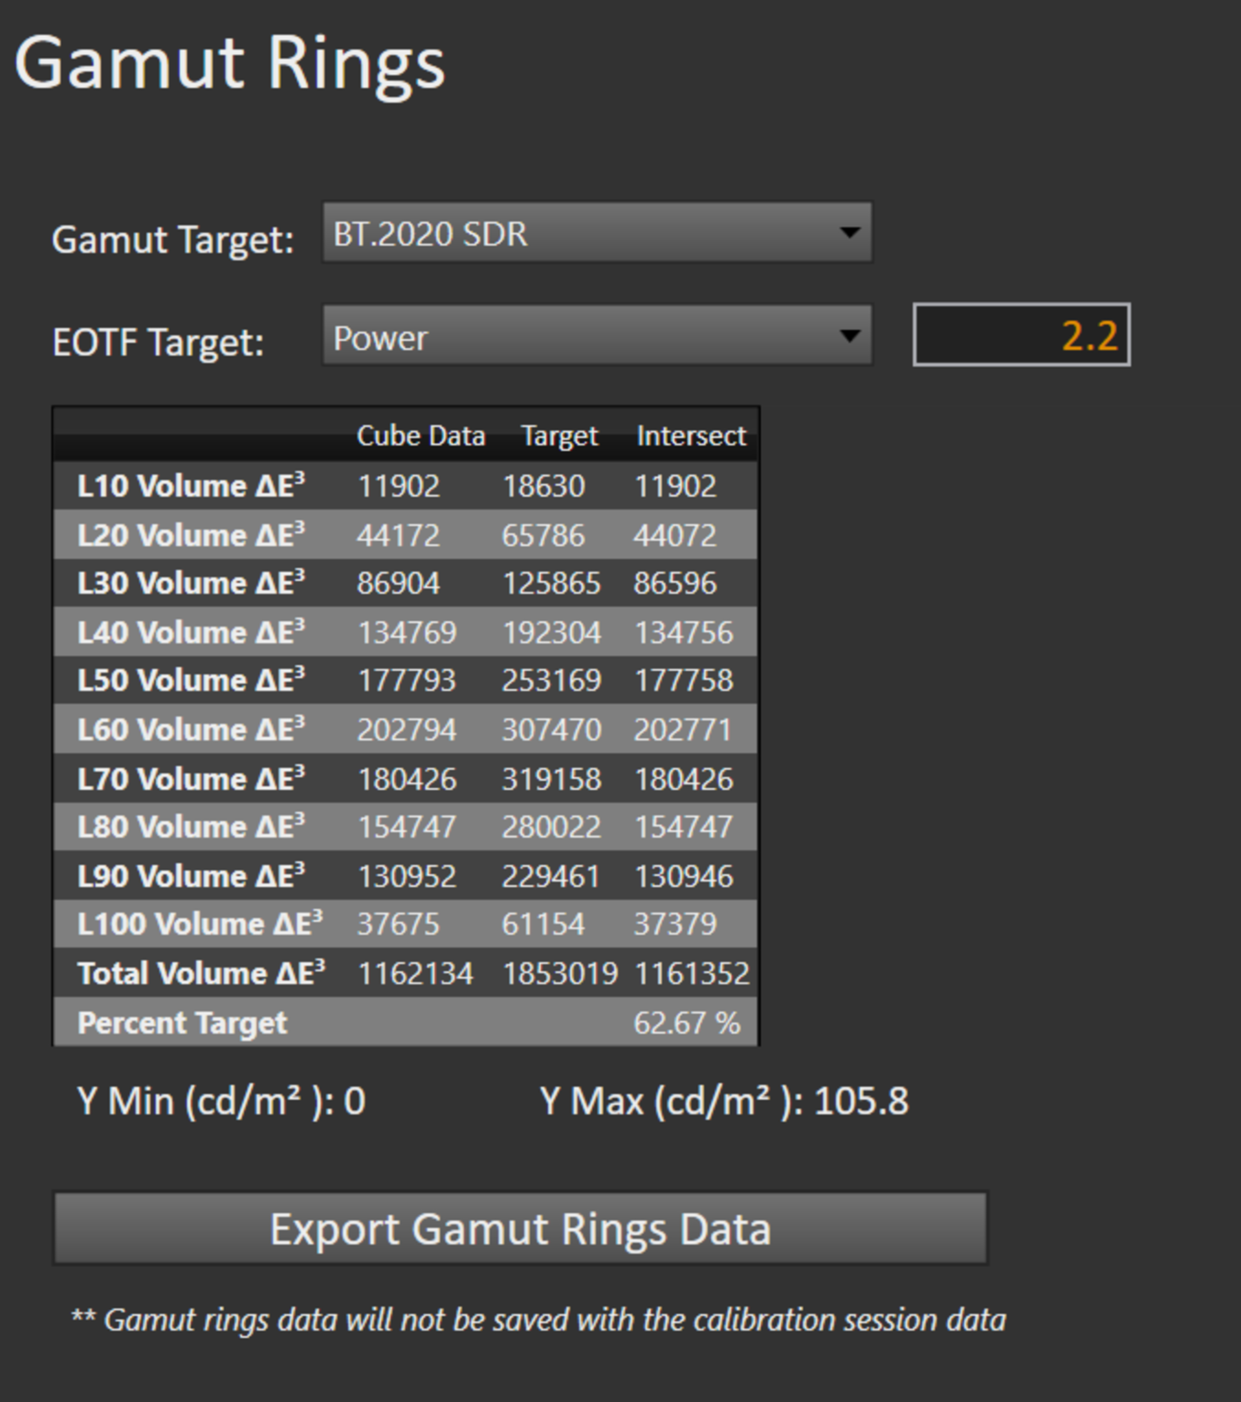Select the L20 Volume row

[191, 535]
